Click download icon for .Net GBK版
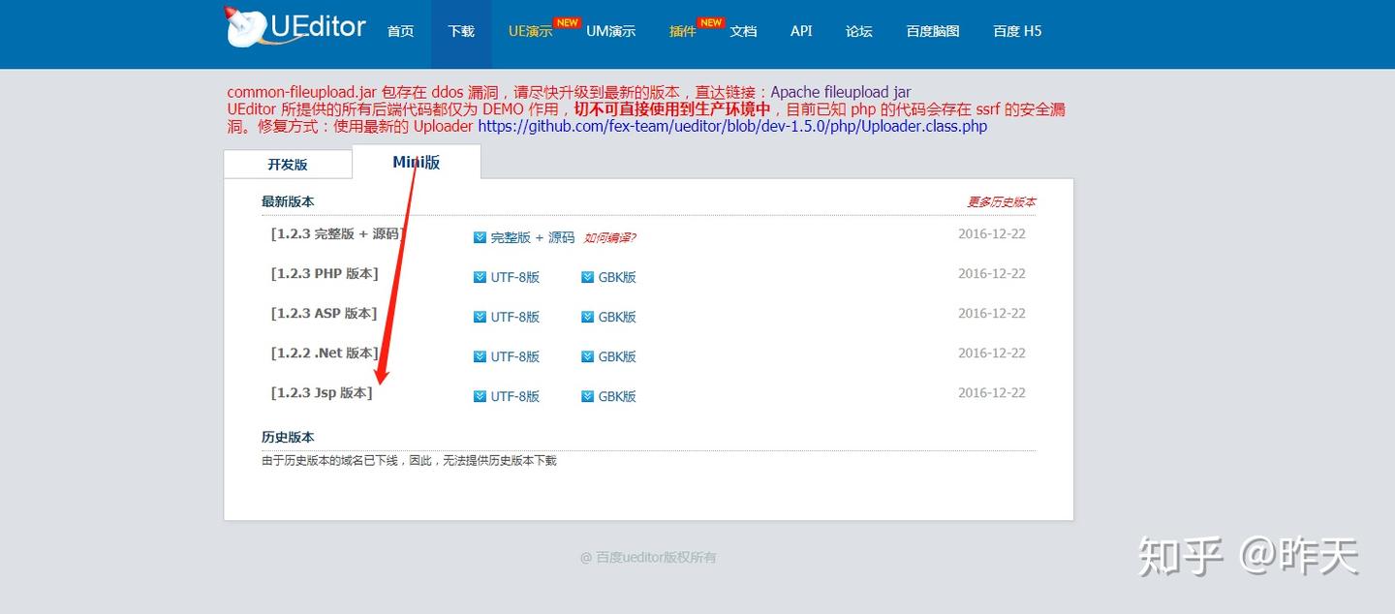1395x614 pixels. [x=587, y=356]
